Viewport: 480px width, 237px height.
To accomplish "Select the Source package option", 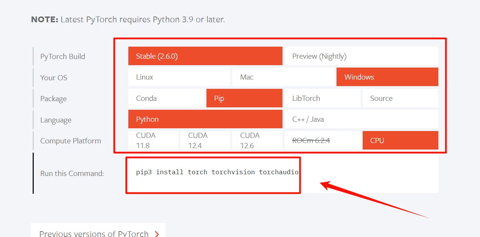I will click(400, 98).
